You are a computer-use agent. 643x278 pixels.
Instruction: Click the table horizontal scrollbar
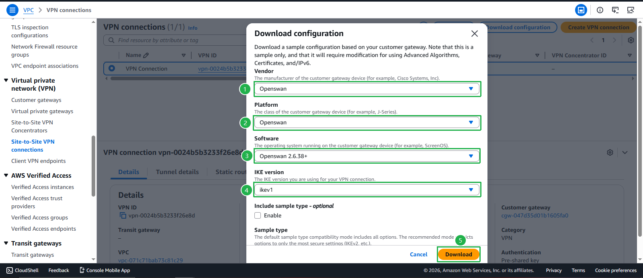click(179, 79)
